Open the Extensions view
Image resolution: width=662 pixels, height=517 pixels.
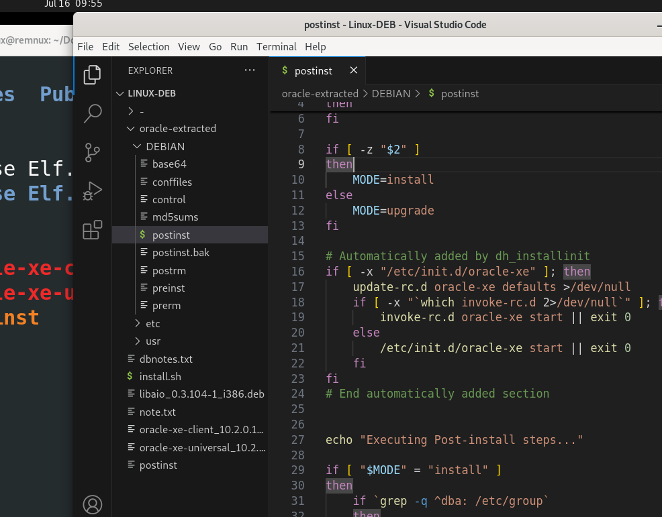92,230
